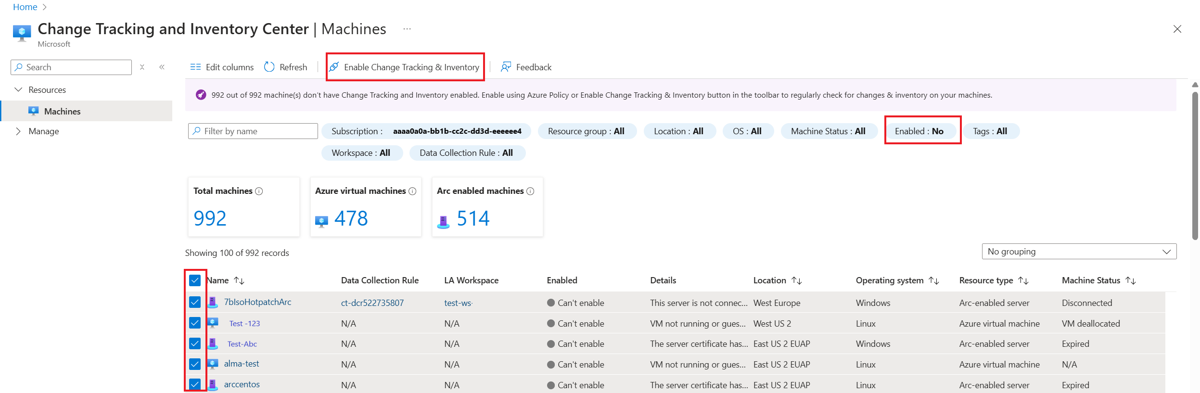Go to Home breadcrumb link
The height and width of the screenshot is (393, 1200).
25,7
